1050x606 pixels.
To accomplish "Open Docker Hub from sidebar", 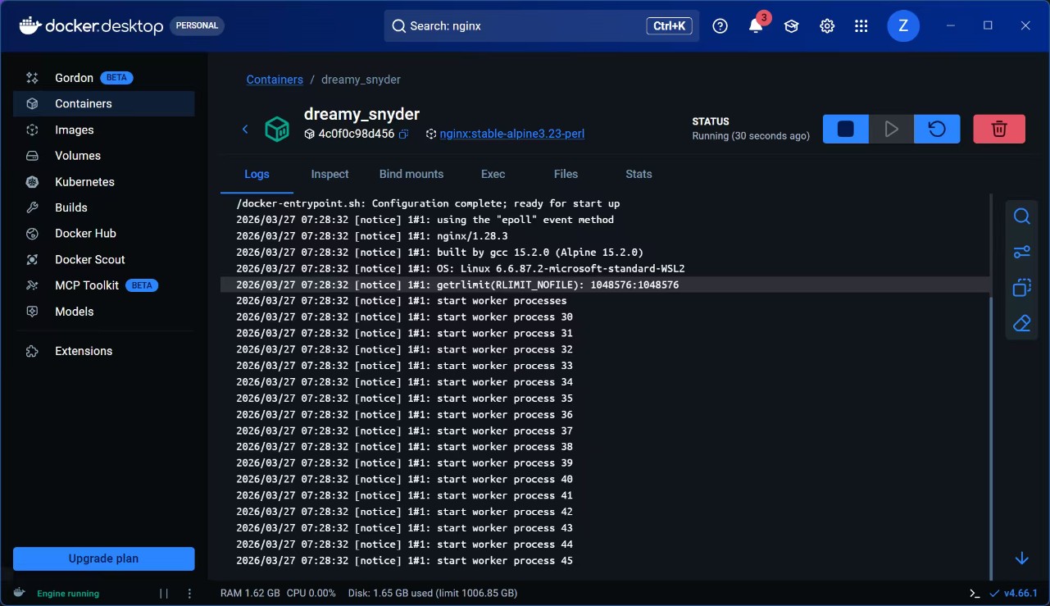I will pos(103,234).
